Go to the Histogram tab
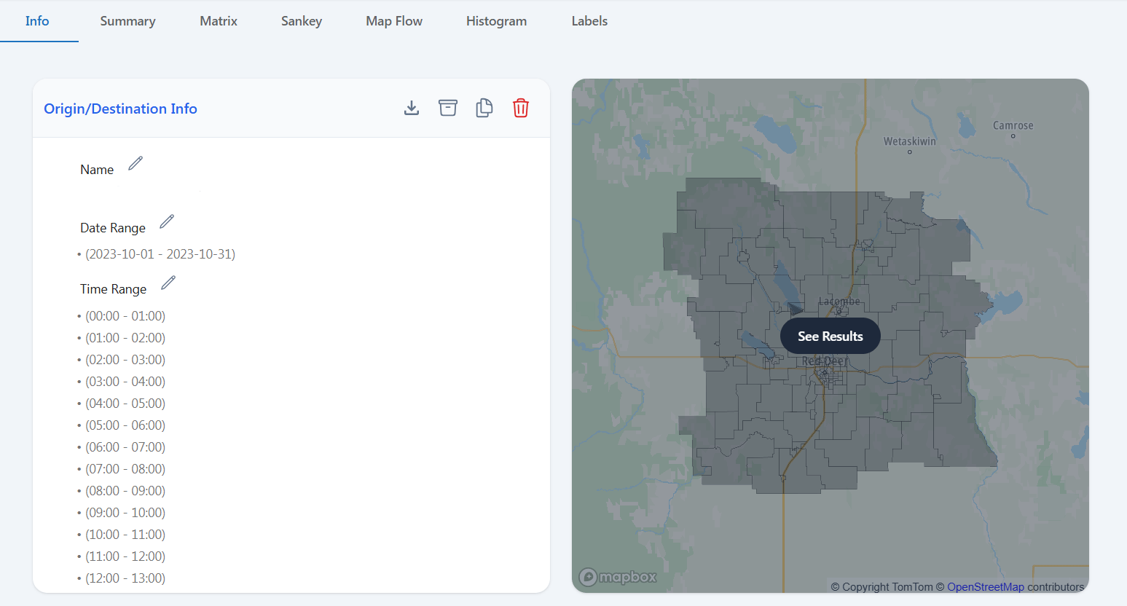Viewport: 1127px width, 606px height. pyautogui.click(x=496, y=21)
